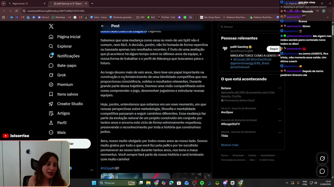View site information in the address bar
Viewport: 334px width, 187px height.
24,11
